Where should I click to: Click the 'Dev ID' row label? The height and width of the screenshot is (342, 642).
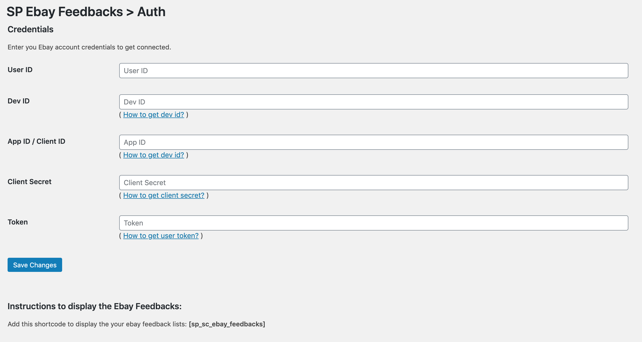click(18, 101)
